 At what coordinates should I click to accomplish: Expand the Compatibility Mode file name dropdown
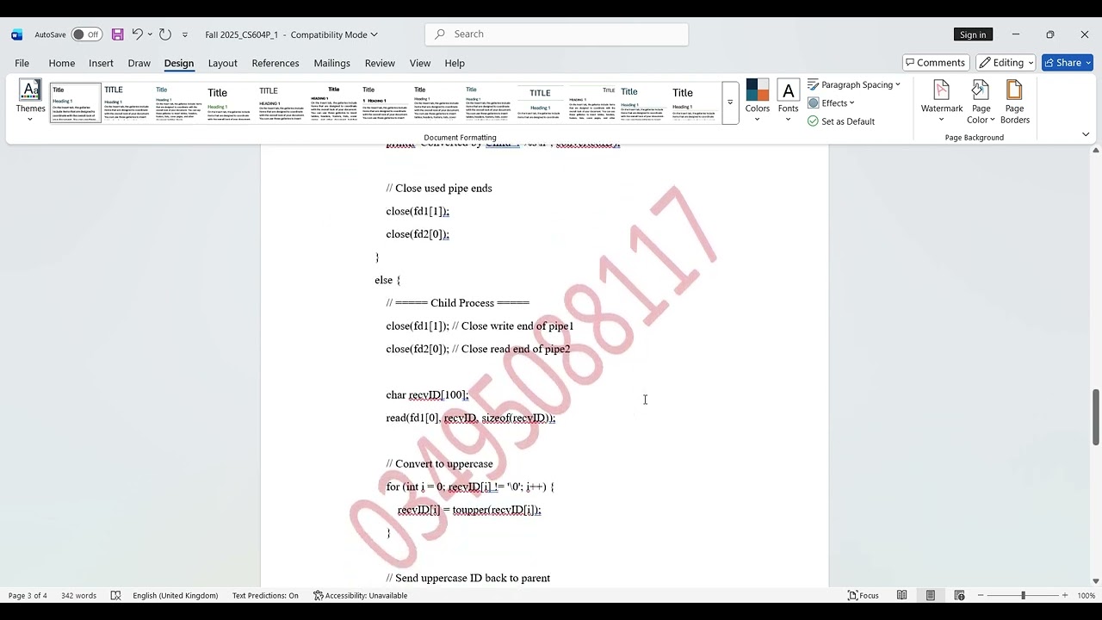pyautogui.click(x=374, y=34)
